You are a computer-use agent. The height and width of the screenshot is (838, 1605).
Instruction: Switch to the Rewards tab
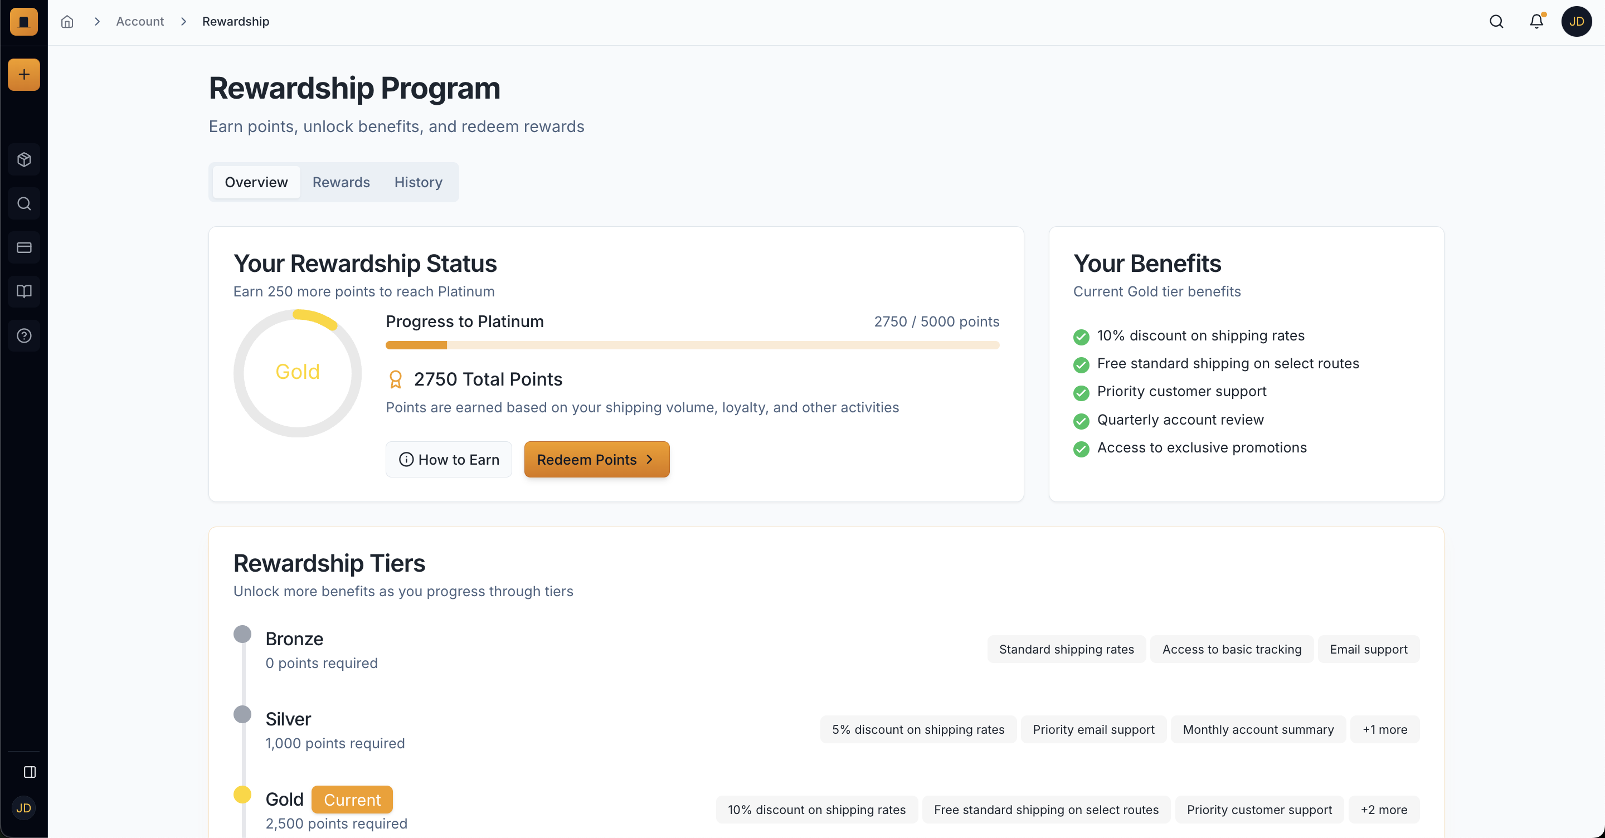tap(341, 182)
